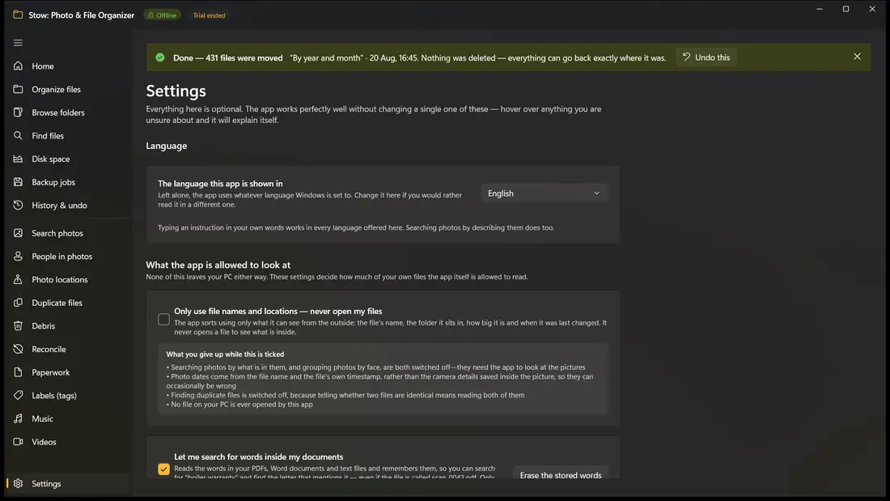Click 'What the app is allowed to look at' heading
Image resolution: width=890 pixels, height=501 pixels.
click(218, 265)
